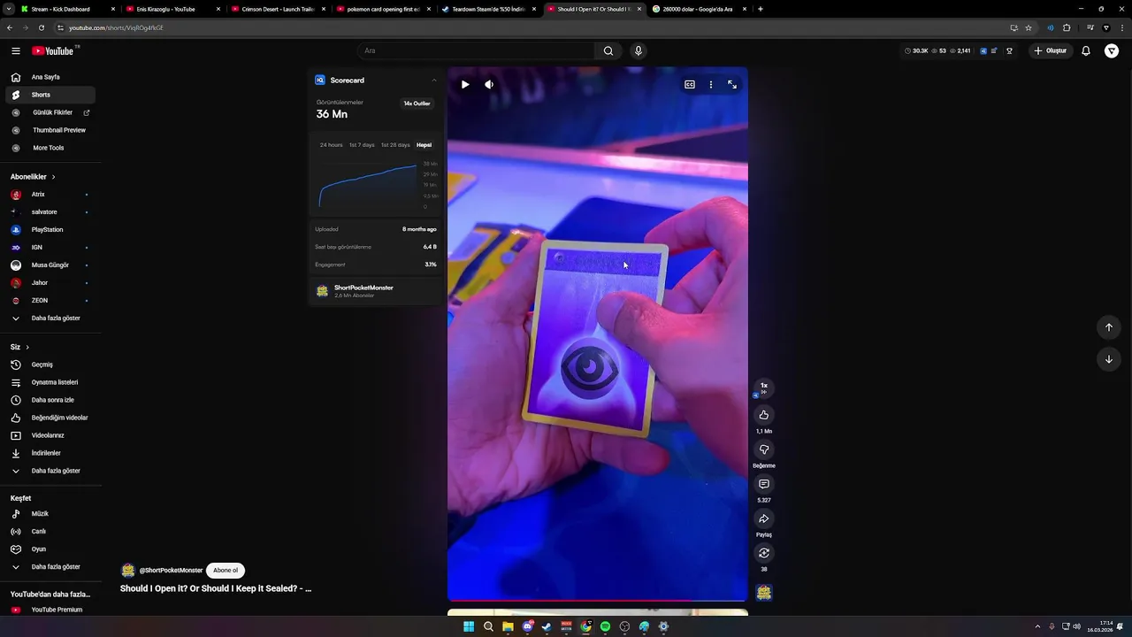Select the 24 hours chart range
This screenshot has width=1132, height=637.
coord(331,145)
